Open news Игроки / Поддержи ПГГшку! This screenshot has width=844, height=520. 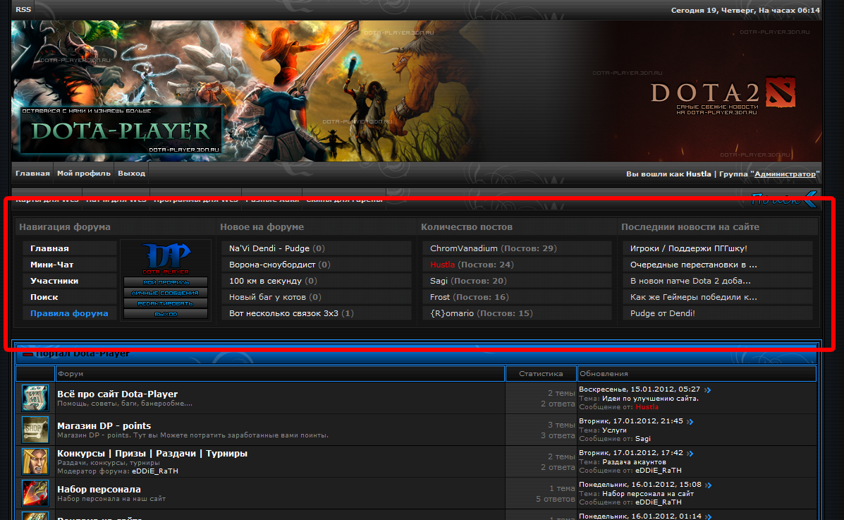click(688, 248)
